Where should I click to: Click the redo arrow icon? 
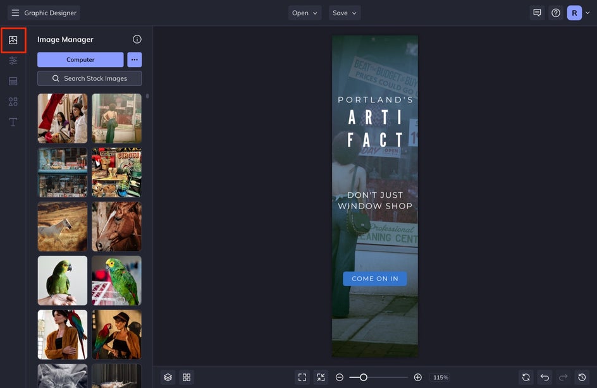tap(563, 377)
